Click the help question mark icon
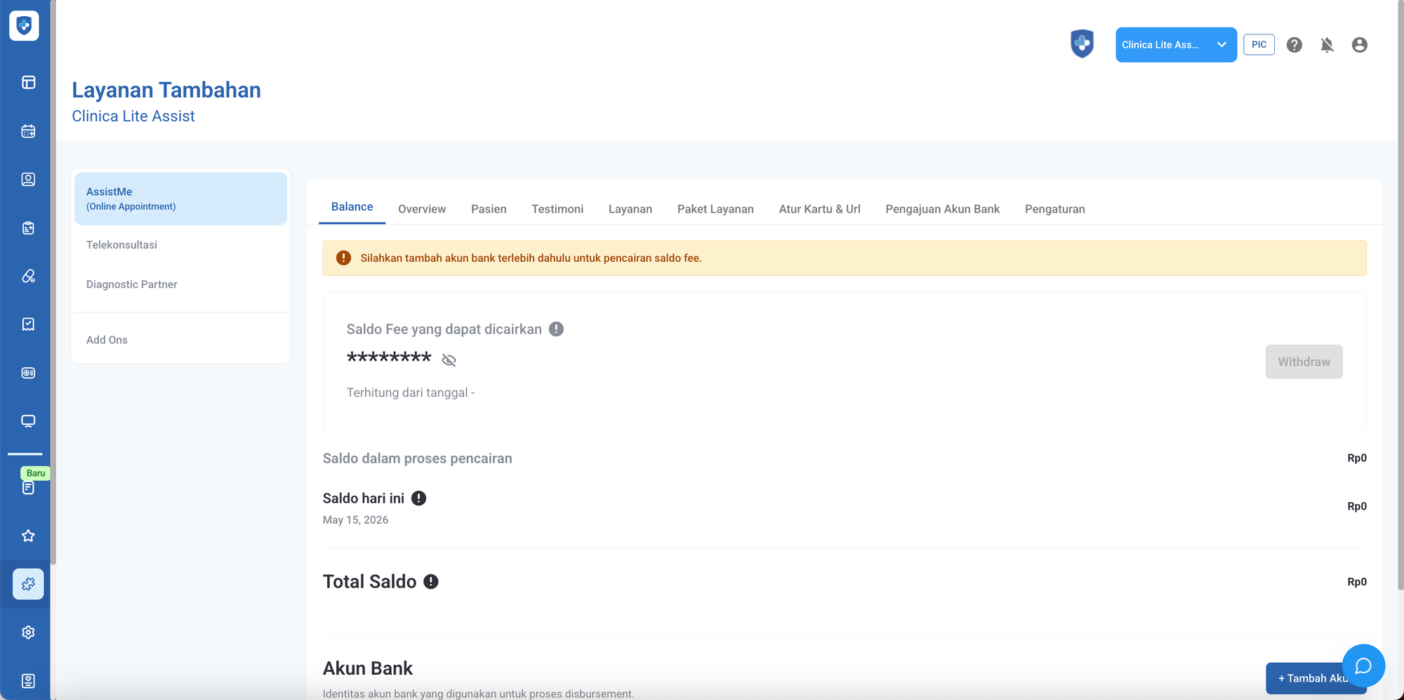The width and height of the screenshot is (1404, 700). 1294,45
